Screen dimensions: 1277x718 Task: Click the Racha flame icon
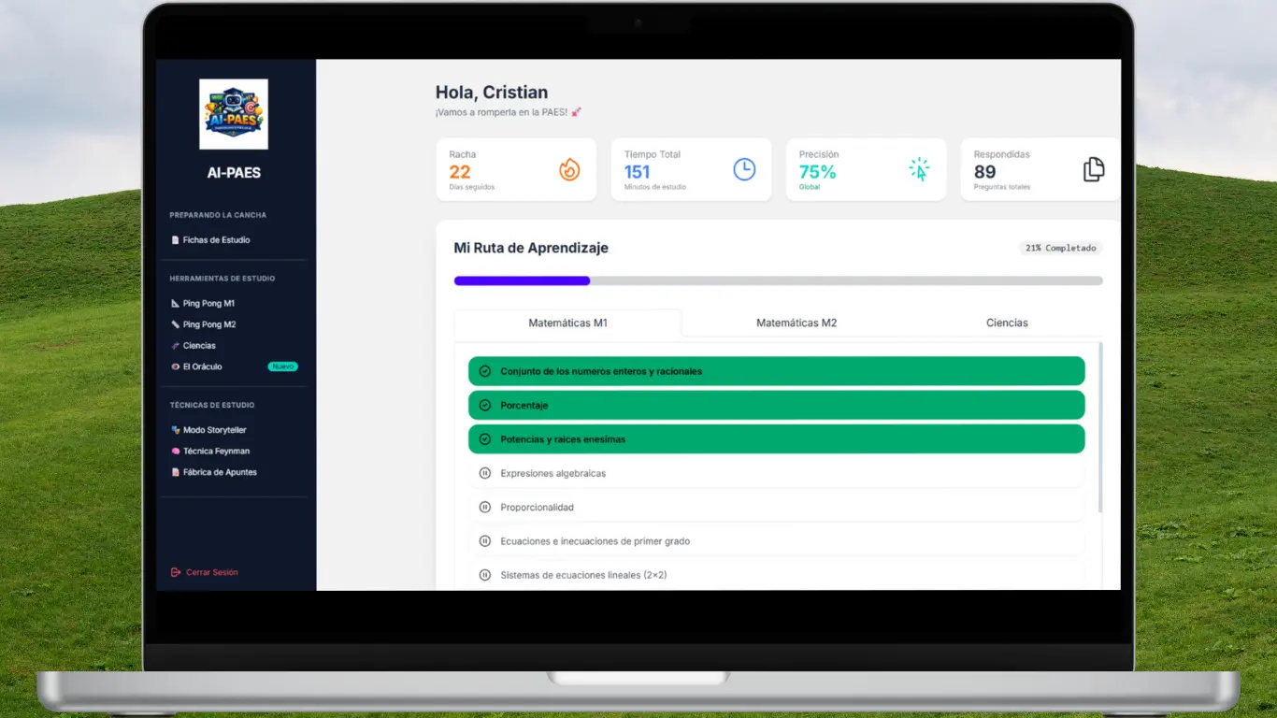(x=569, y=169)
